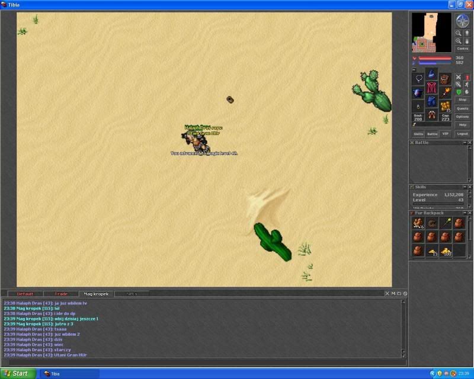This screenshot has width=474, height=379.
Task: Close the current chat channel tab
Action: tap(387, 294)
